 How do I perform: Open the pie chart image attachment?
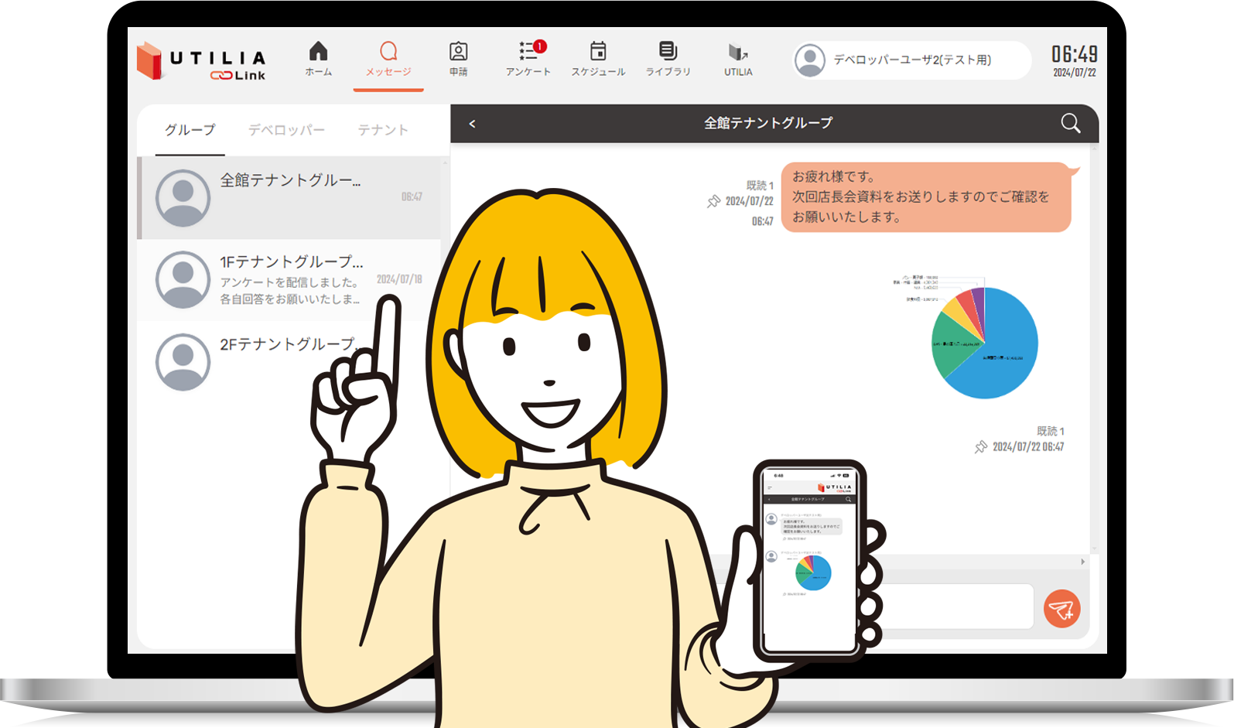click(x=983, y=340)
